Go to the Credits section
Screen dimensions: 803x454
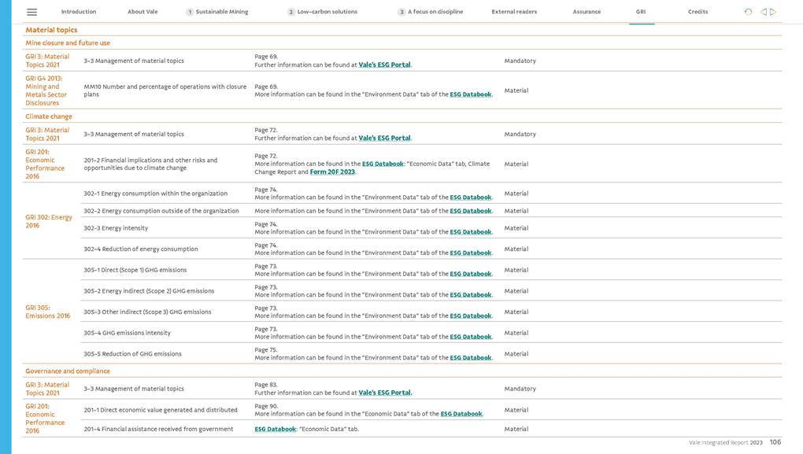pos(698,12)
